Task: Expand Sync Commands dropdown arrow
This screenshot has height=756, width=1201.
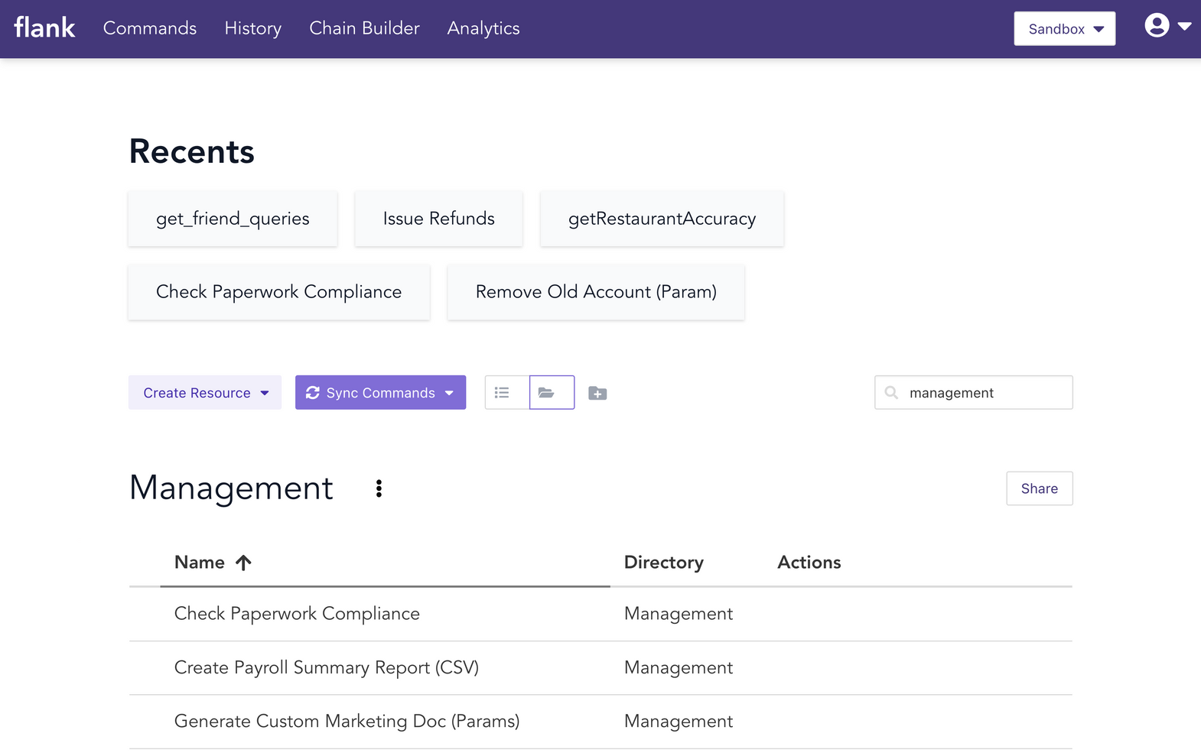Action: pyautogui.click(x=450, y=393)
